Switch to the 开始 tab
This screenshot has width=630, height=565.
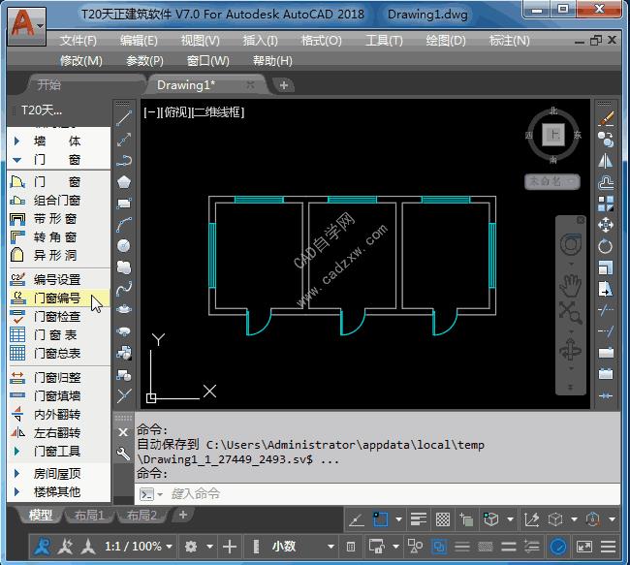point(49,84)
